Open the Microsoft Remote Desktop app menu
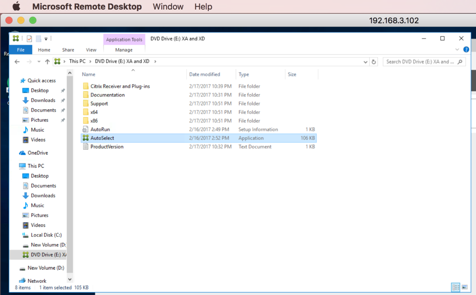The image size is (476, 295). [87, 7]
